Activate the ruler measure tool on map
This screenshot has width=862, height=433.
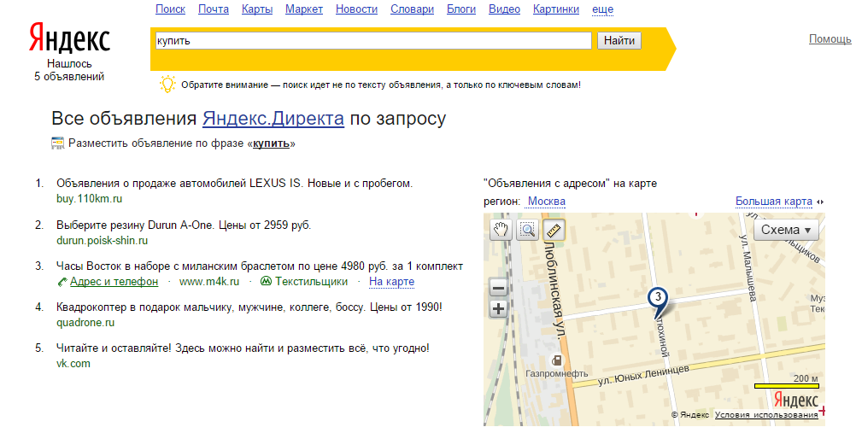pos(554,230)
